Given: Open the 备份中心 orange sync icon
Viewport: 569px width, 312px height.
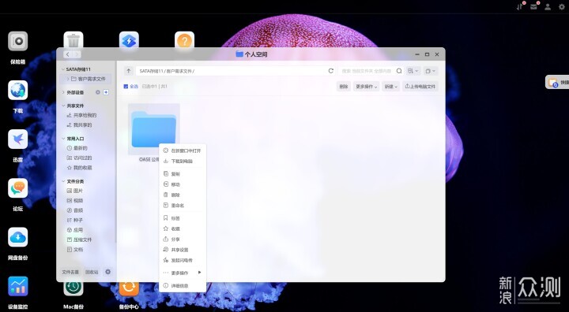Looking at the screenshot, I should click(129, 288).
